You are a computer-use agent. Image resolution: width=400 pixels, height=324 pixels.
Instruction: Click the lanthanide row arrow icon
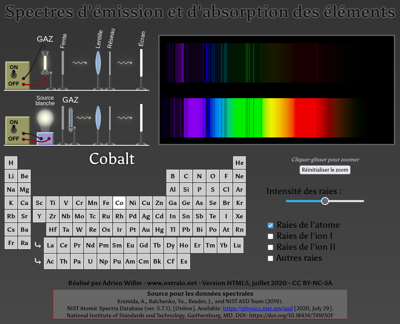(x=38, y=245)
